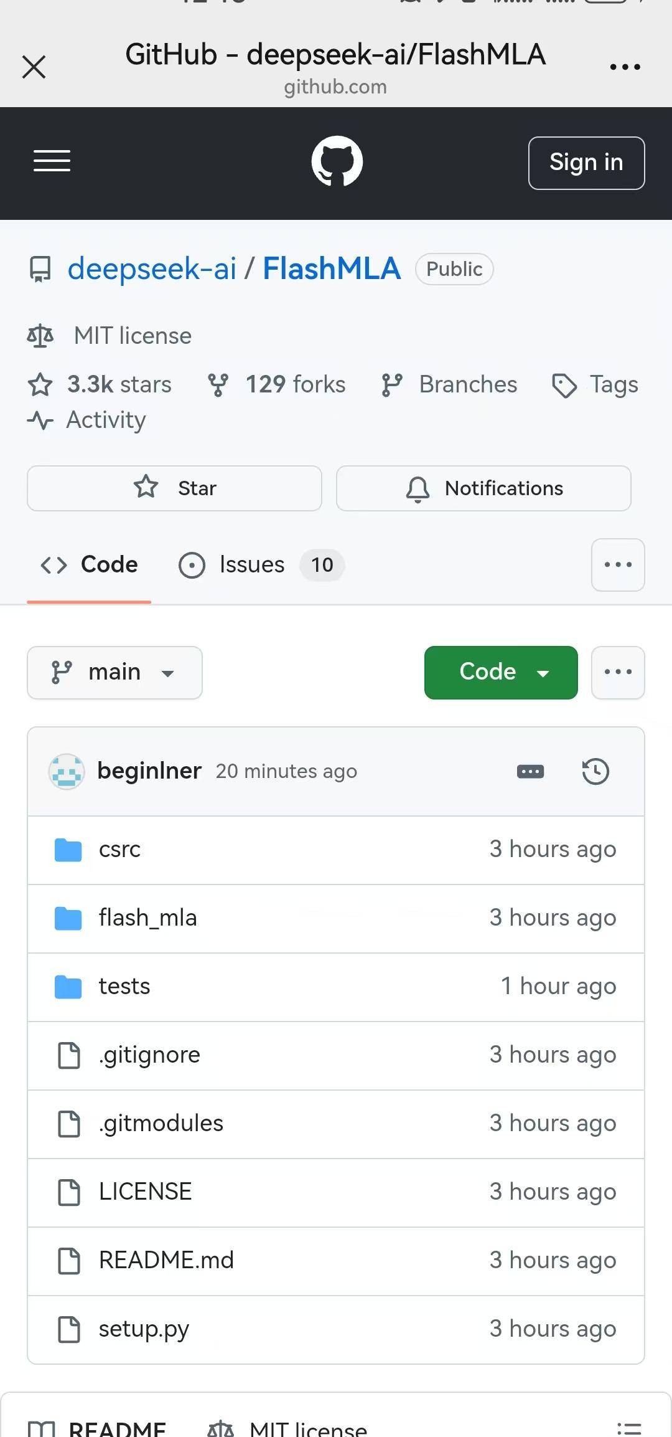
Task: Open commit history clock icon
Action: tap(595, 771)
